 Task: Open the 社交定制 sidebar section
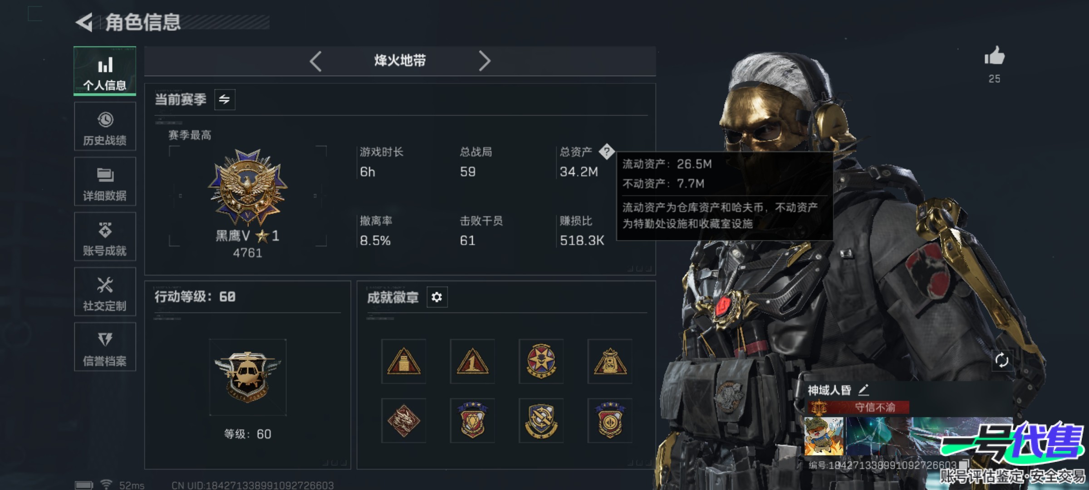pyautogui.click(x=105, y=292)
